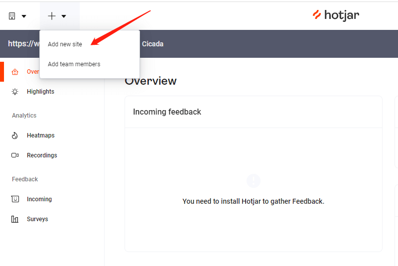Image resolution: width=398 pixels, height=266 pixels.
Task: Open Highlights in the sidebar
Action: [x=41, y=92]
